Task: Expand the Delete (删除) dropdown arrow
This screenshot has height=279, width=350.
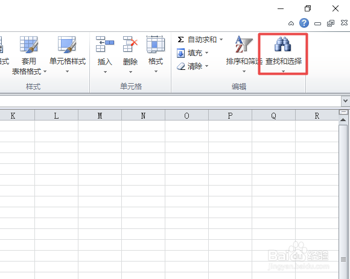Action: tap(130, 72)
